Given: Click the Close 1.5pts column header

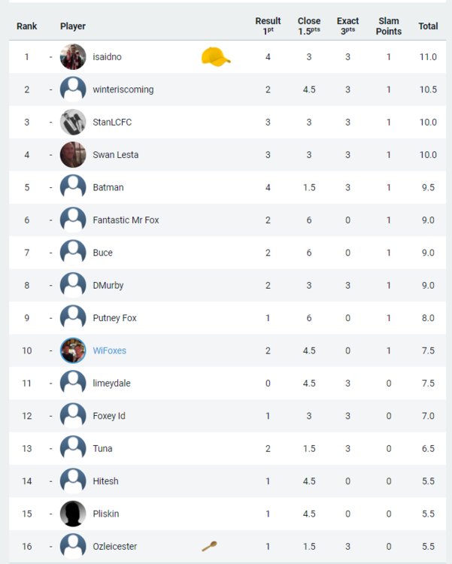Looking at the screenshot, I should click(309, 26).
